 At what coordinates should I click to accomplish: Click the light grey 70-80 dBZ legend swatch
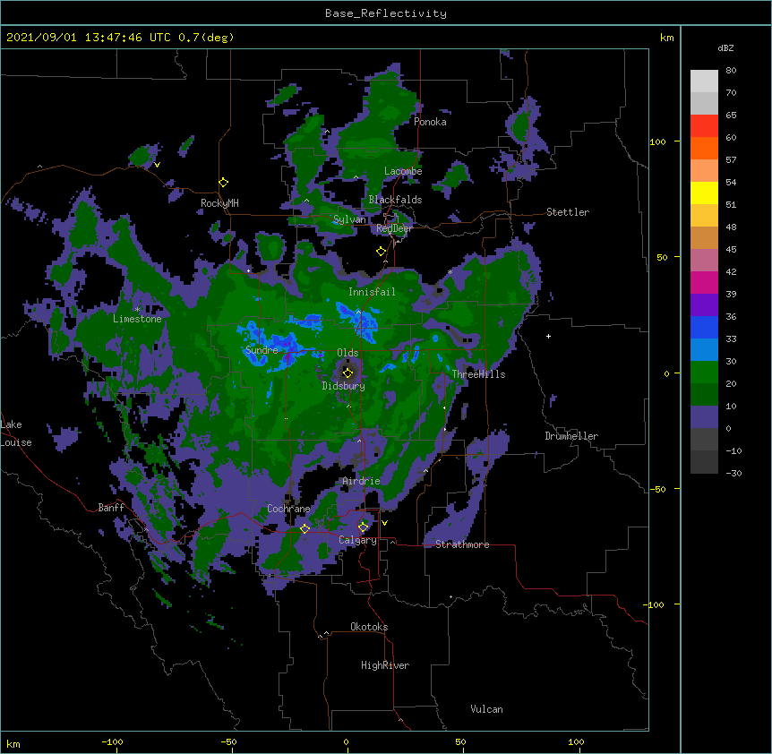(704, 81)
